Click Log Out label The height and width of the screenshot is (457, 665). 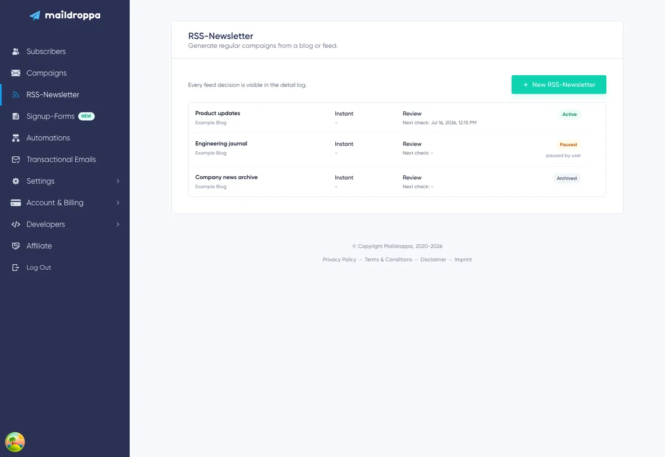pyautogui.click(x=39, y=268)
